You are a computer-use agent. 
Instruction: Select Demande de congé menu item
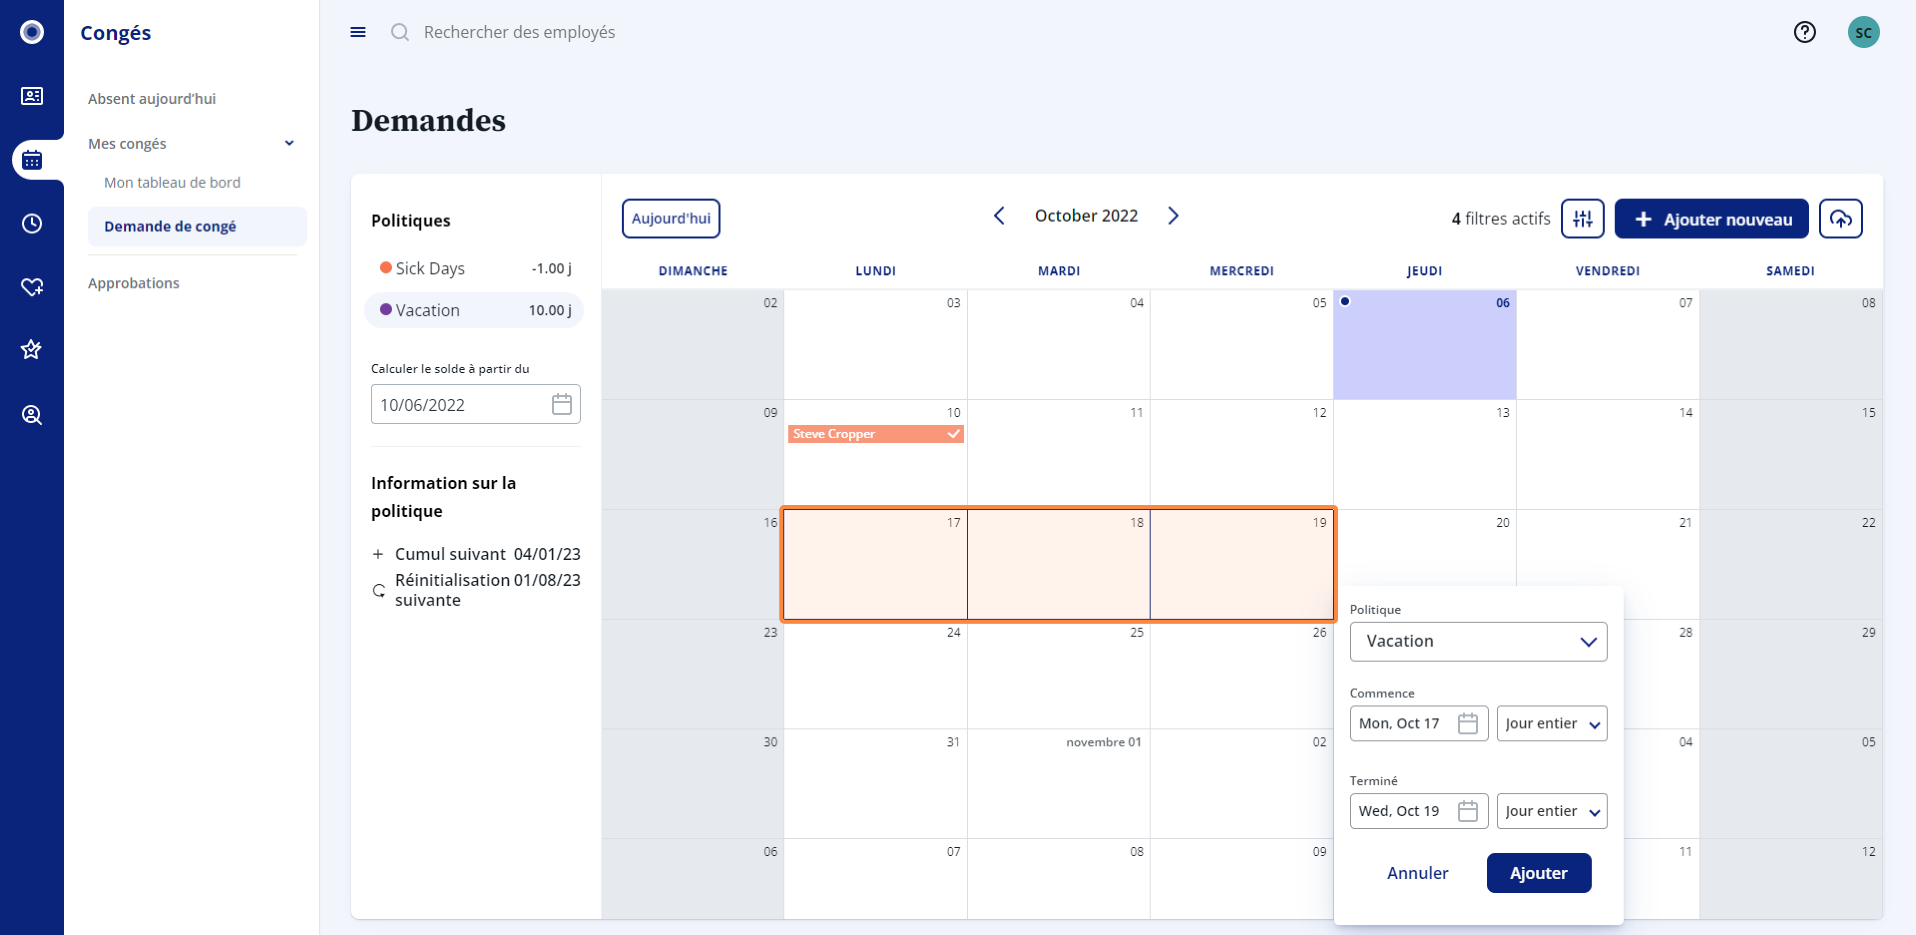pos(197,226)
